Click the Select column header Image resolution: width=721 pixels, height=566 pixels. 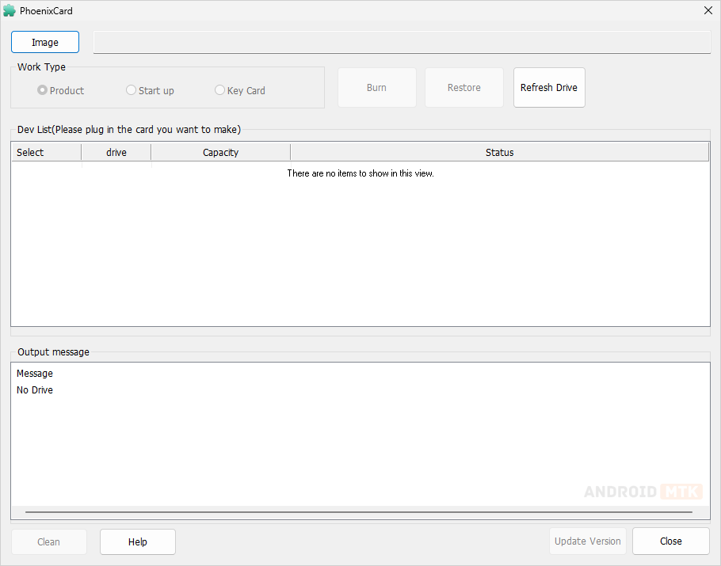click(x=46, y=152)
